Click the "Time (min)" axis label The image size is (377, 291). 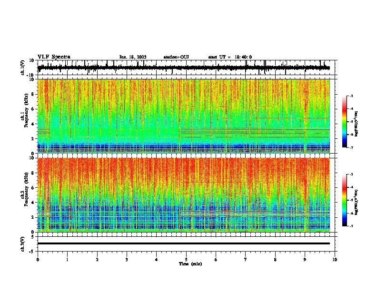point(190,264)
